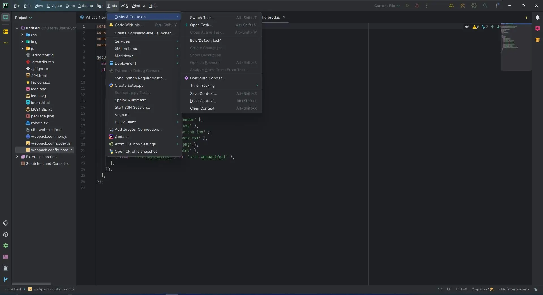The width and height of the screenshot is (543, 295).
Task: Click Search Everywhere magnifier icon
Action: pyautogui.click(x=485, y=6)
